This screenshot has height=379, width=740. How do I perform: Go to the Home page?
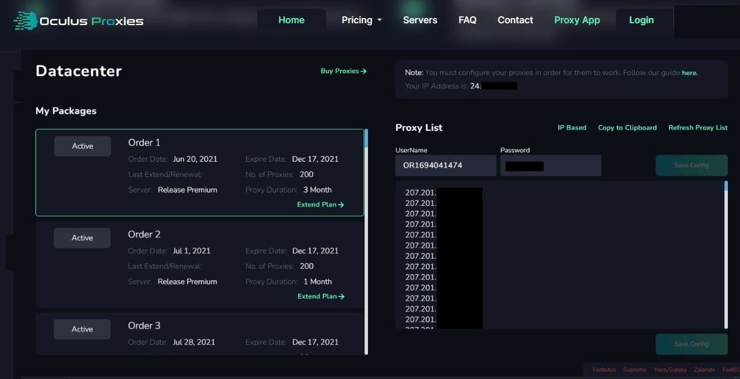pos(291,20)
